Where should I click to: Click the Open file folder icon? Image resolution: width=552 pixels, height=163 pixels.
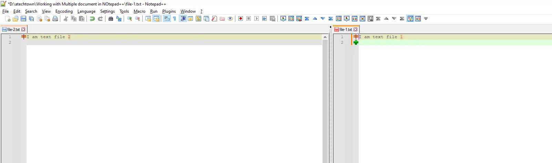click(x=16, y=19)
